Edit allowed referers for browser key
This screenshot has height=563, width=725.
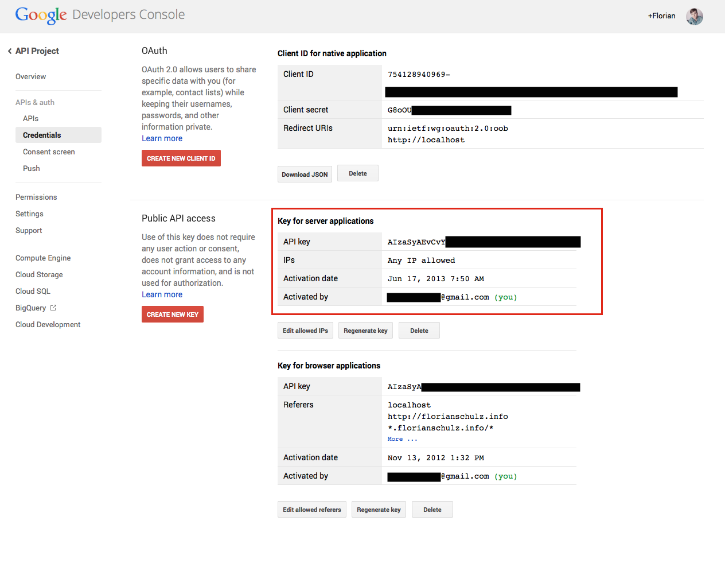312,510
